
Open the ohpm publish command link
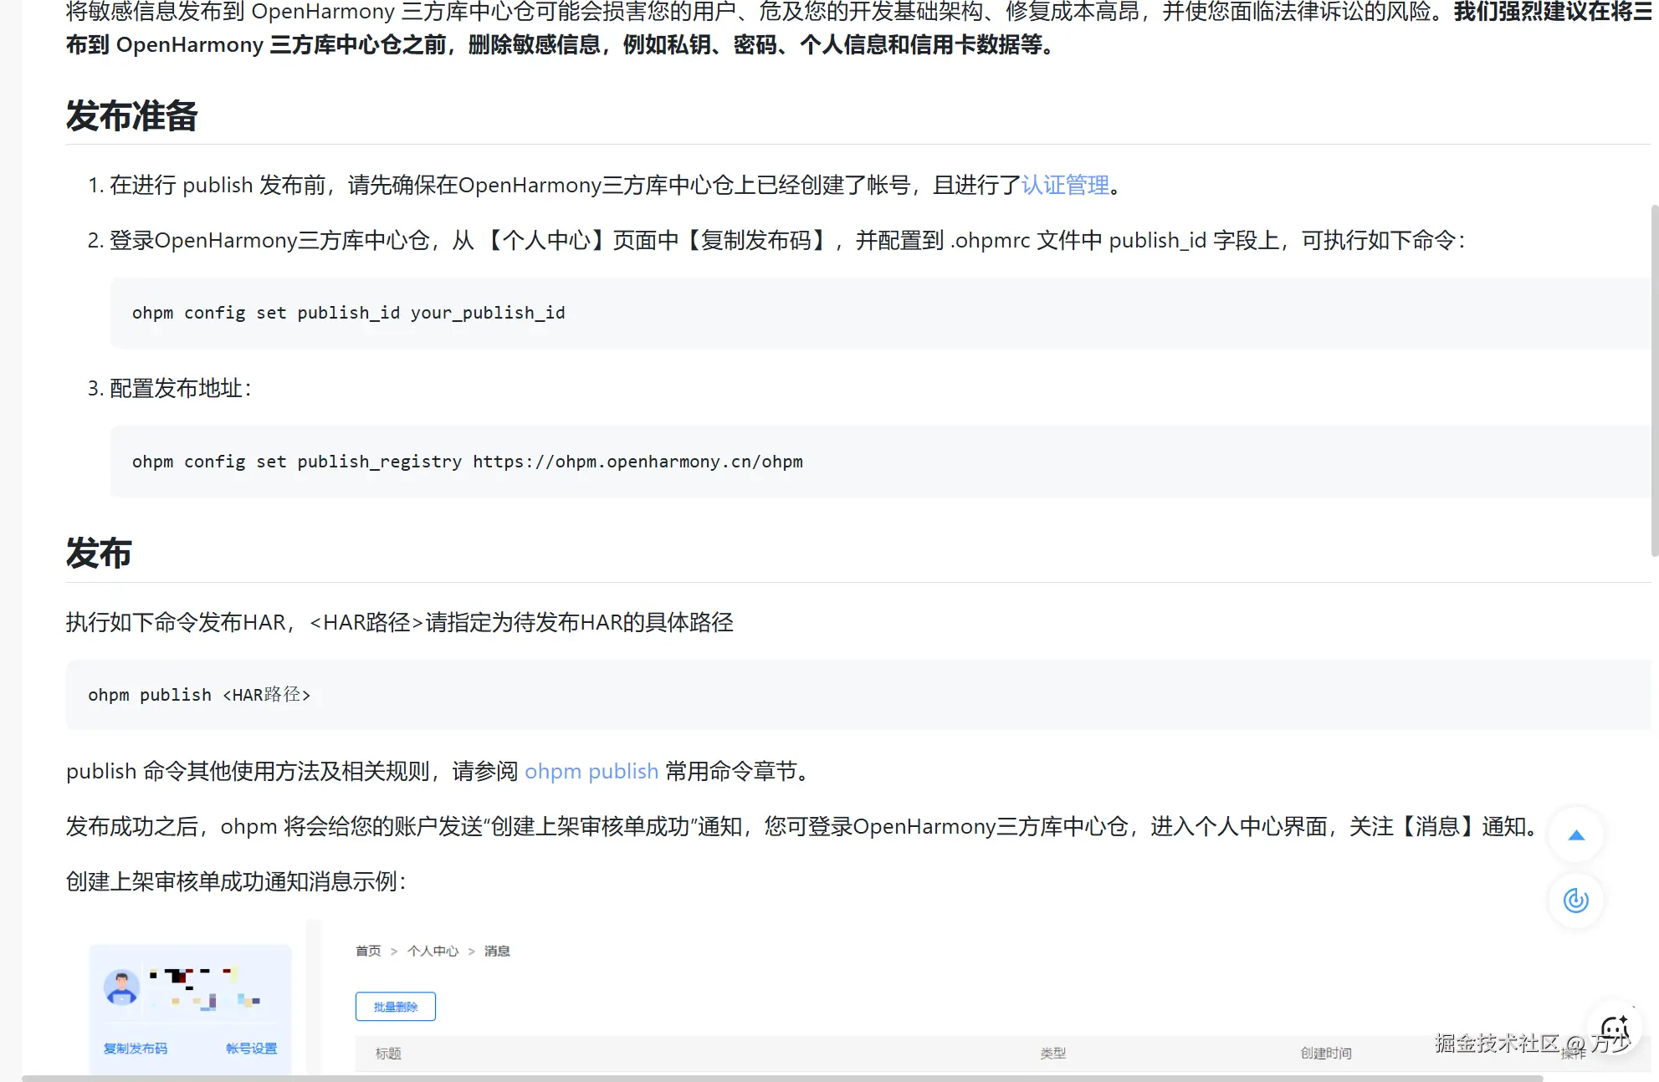[x=591, y=771]
